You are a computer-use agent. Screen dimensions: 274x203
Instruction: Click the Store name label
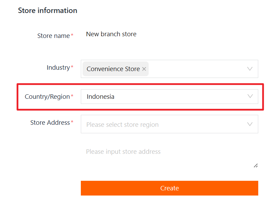point(53,36)
